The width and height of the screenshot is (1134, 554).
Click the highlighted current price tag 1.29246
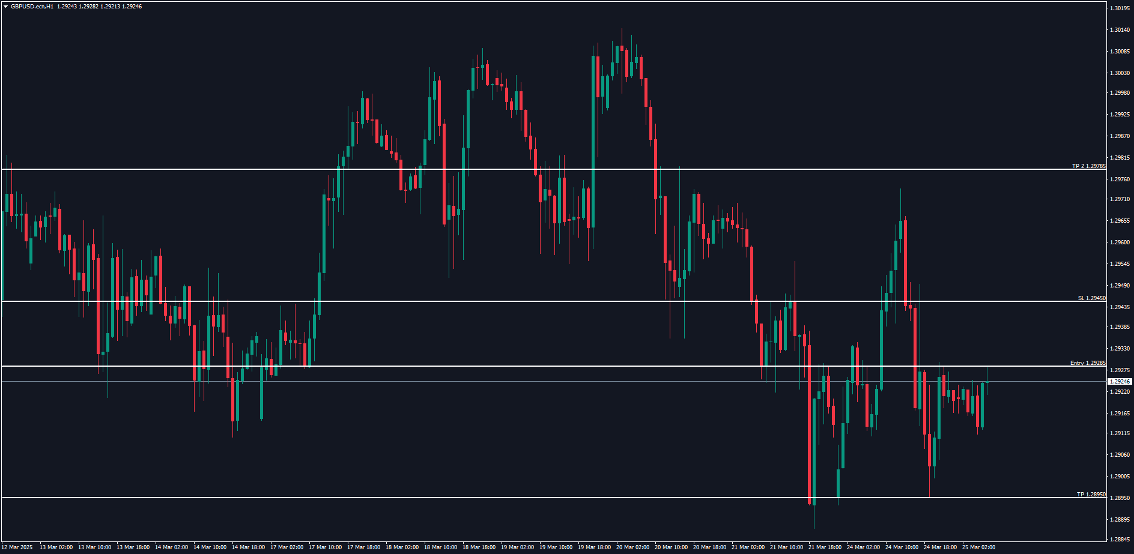[1120, 382]
